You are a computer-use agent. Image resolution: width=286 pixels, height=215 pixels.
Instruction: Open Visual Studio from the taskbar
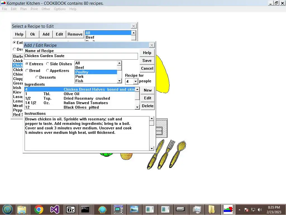55,209
